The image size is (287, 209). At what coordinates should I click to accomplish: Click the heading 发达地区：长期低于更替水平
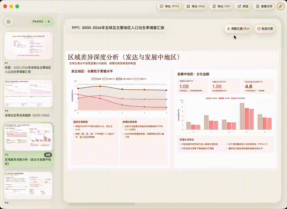[92, 71]
